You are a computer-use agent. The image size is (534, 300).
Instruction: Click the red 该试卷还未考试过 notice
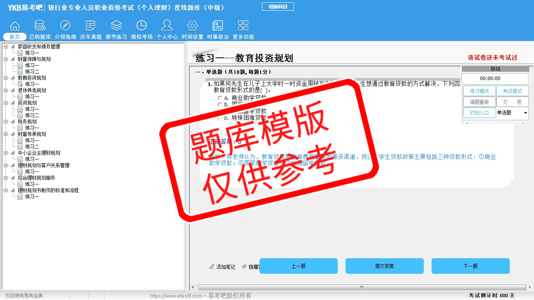pos(493,58)
